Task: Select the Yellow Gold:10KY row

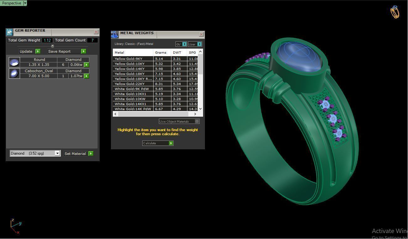Action: pyautogui.click(x=156, y=64)
